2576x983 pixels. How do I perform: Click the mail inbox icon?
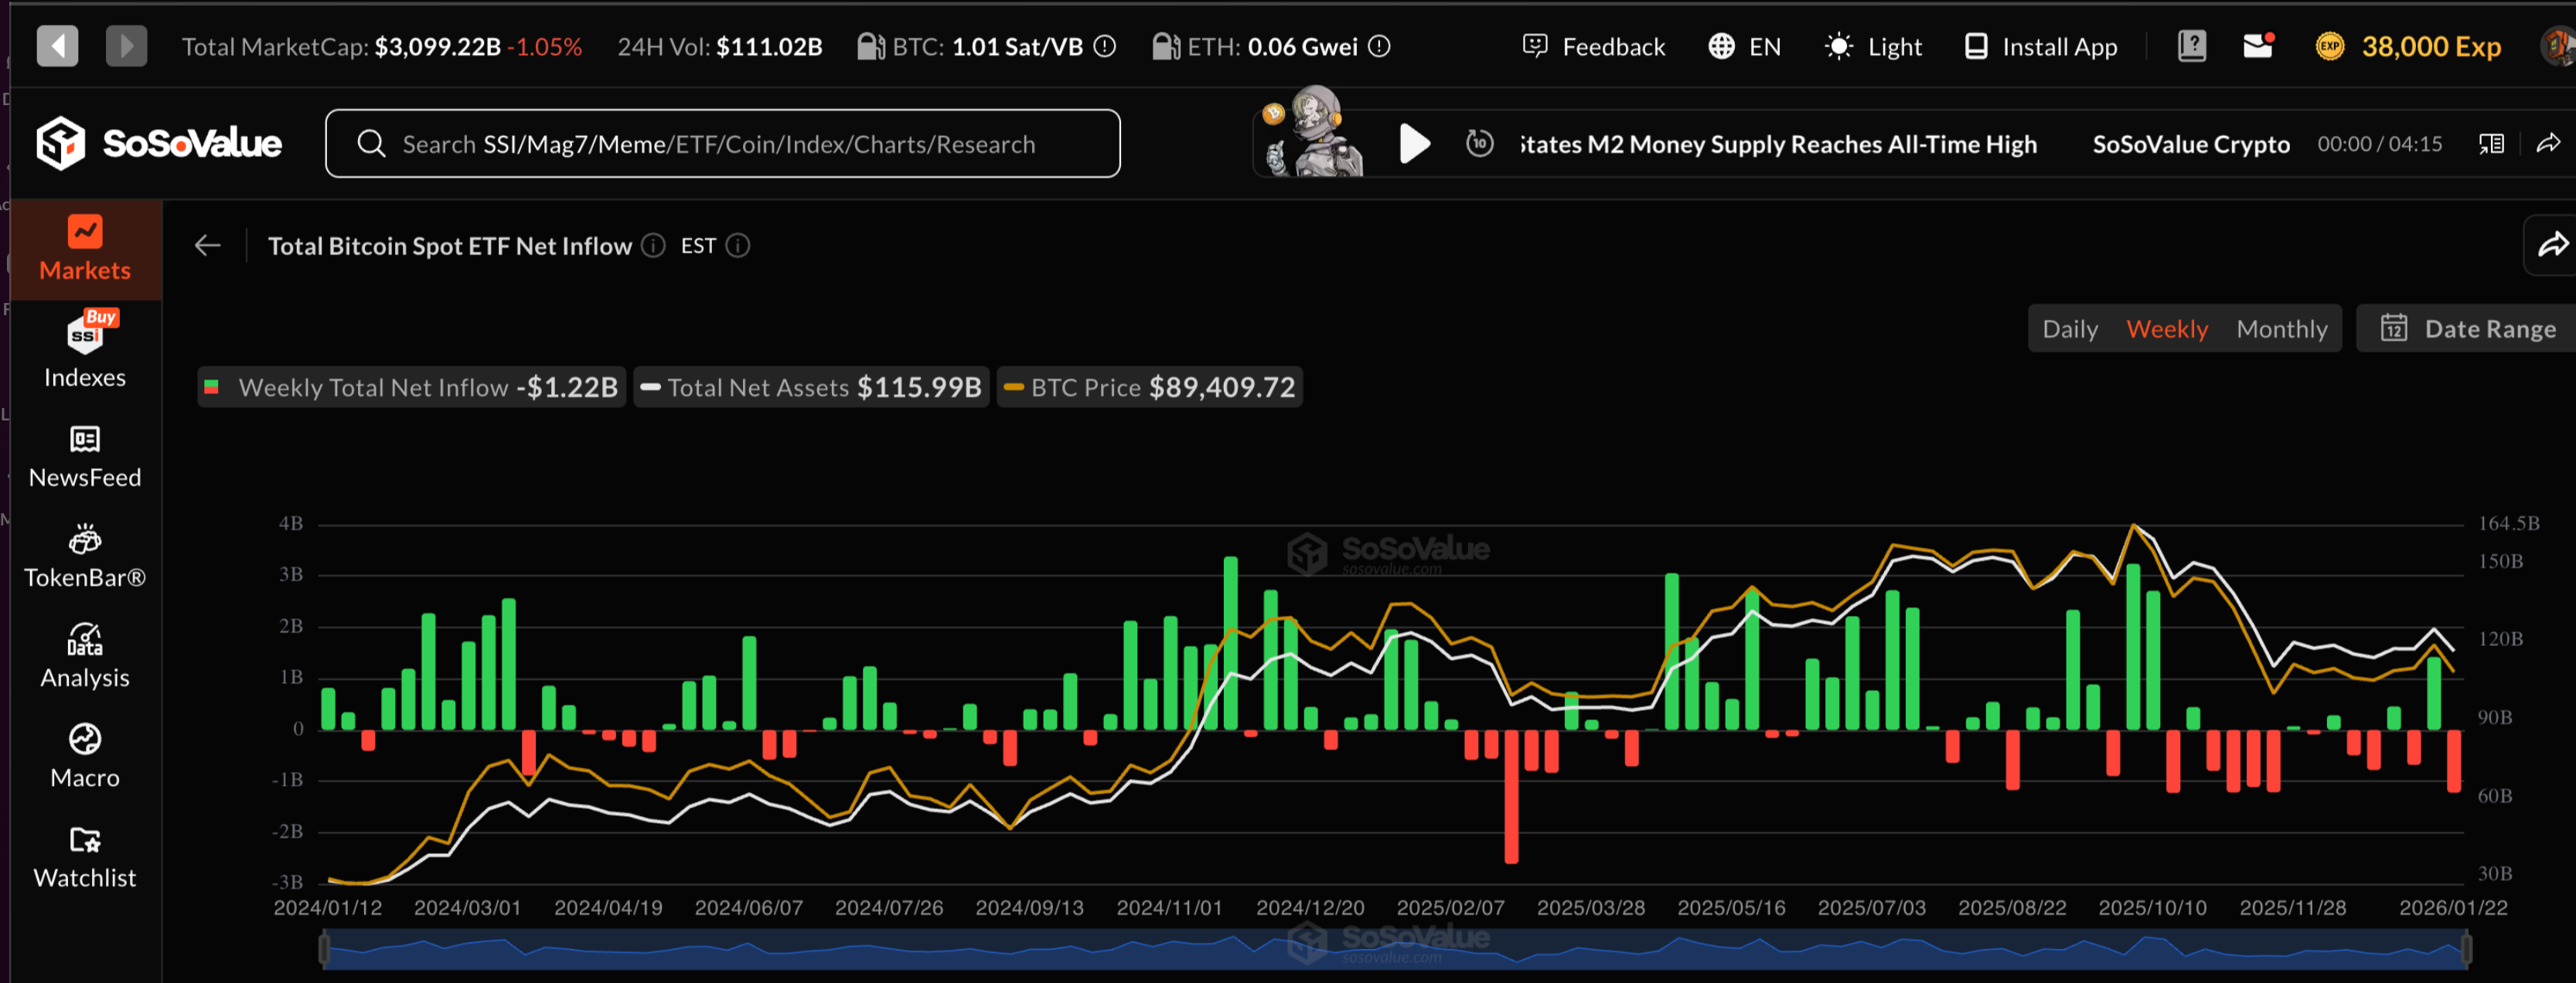pos(2257,46)
